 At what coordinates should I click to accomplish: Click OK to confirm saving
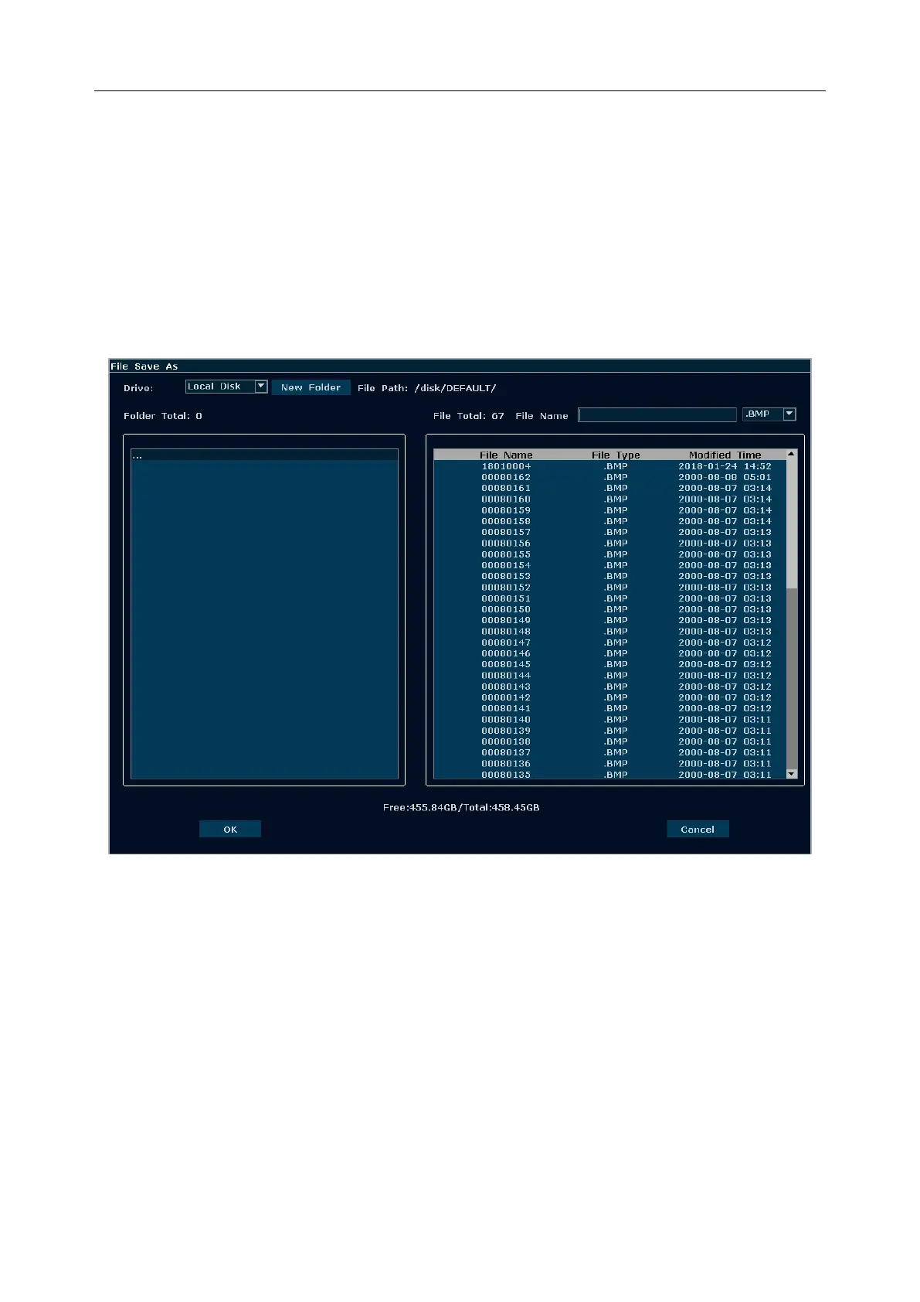(x=230, y=829)
